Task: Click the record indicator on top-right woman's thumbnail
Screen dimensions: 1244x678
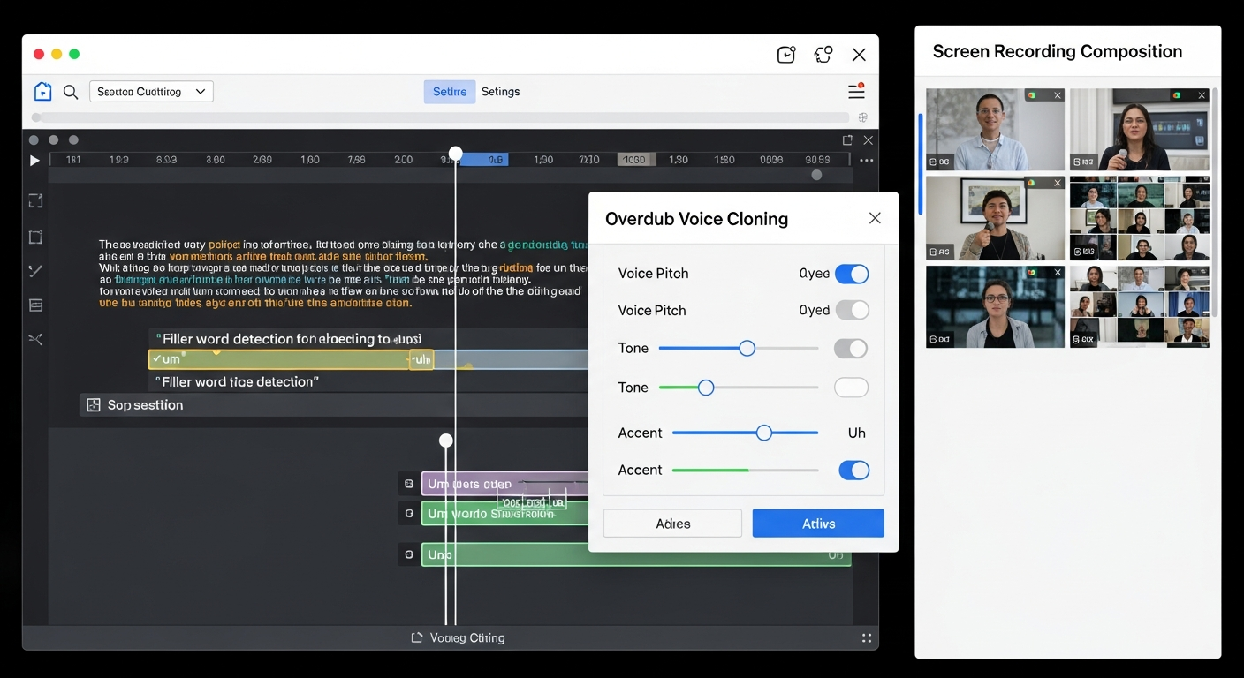Action: tap(1176, 95)
